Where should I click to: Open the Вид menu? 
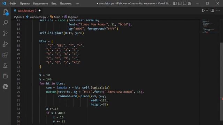pyautogui.click(x=54, y=3)
